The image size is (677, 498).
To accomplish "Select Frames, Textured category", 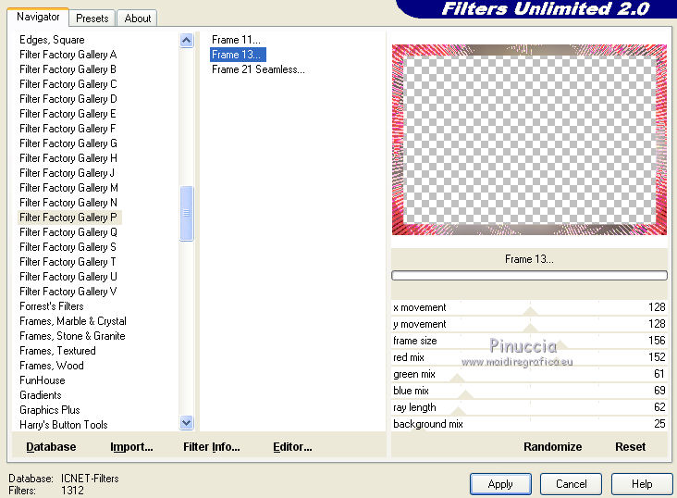I will [57, 351].
